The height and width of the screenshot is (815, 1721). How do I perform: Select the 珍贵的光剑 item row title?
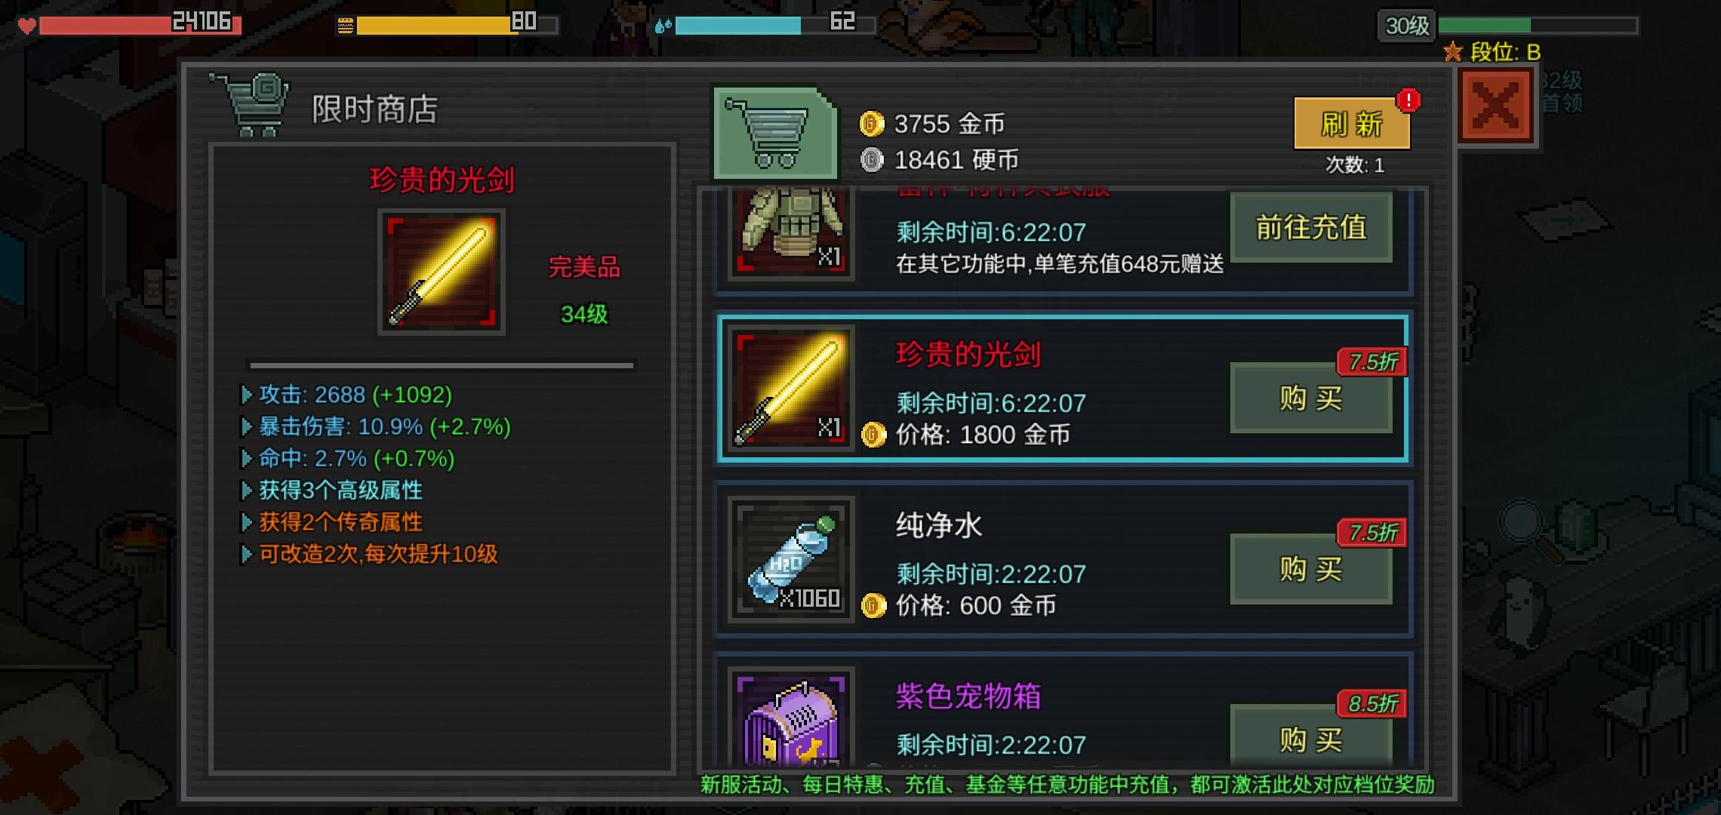click(x=968, y=354)
